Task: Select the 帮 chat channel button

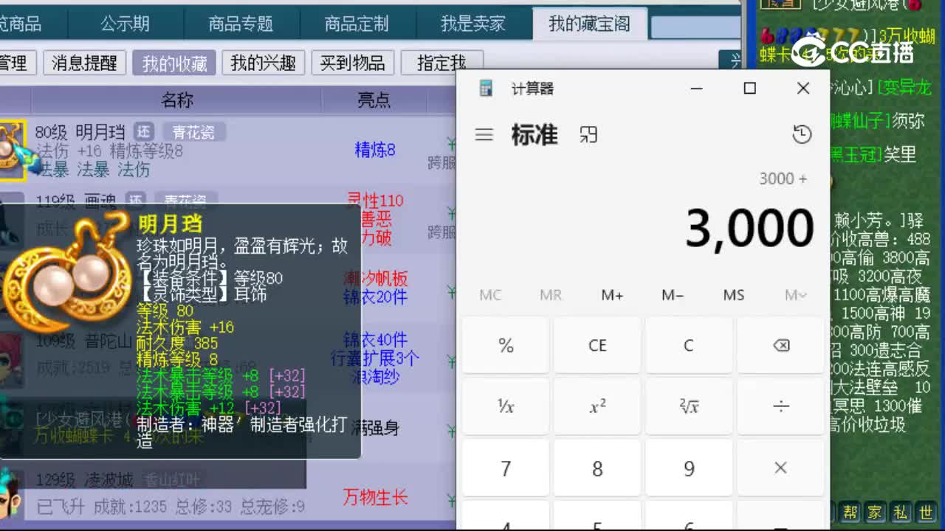Action: [849, 512]
